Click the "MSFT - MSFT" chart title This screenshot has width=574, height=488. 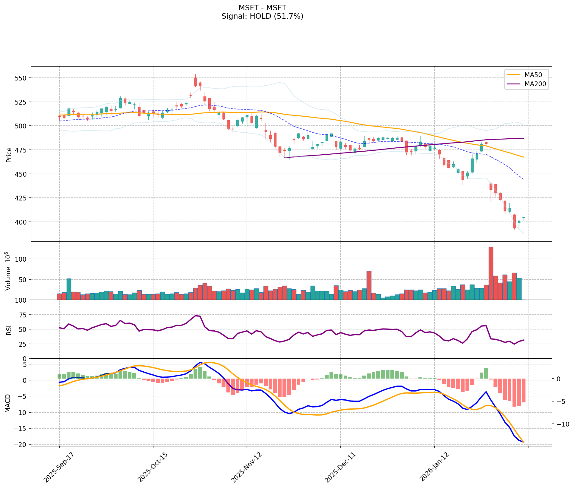(262, 8)
